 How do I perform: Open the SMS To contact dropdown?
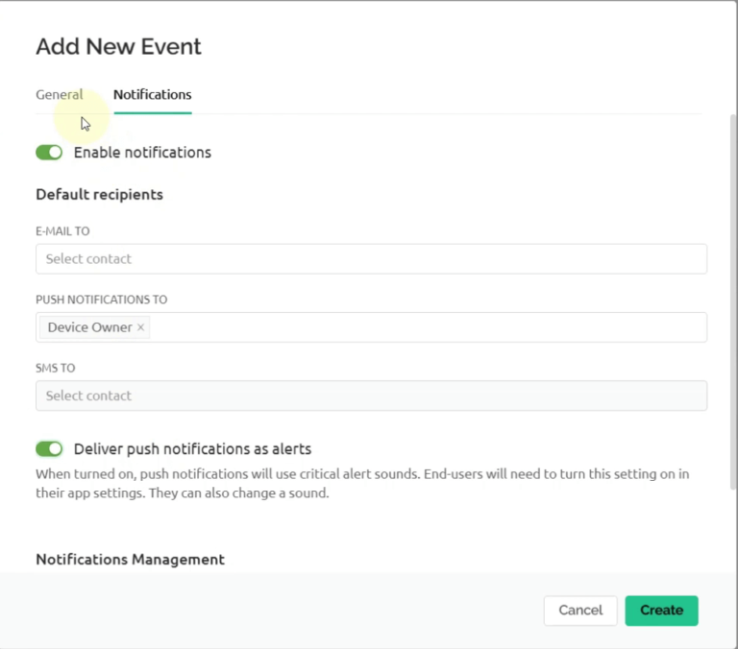coord(371,396)
